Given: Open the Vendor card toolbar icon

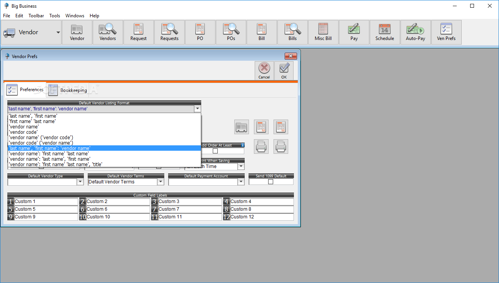Looking at the screenshot, I should (x=77, y=32).
